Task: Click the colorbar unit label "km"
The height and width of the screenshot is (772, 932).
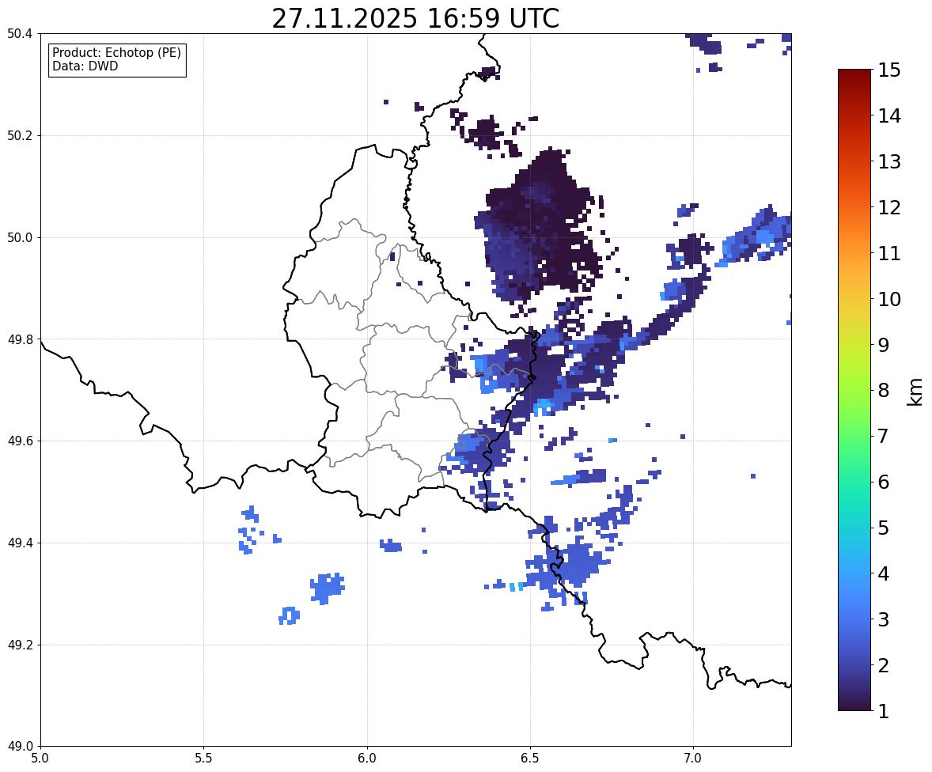Action: click(915, 392)
